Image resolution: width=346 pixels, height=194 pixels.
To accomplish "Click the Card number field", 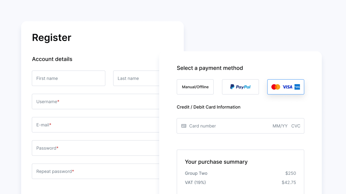I will [x=240, y=126].
